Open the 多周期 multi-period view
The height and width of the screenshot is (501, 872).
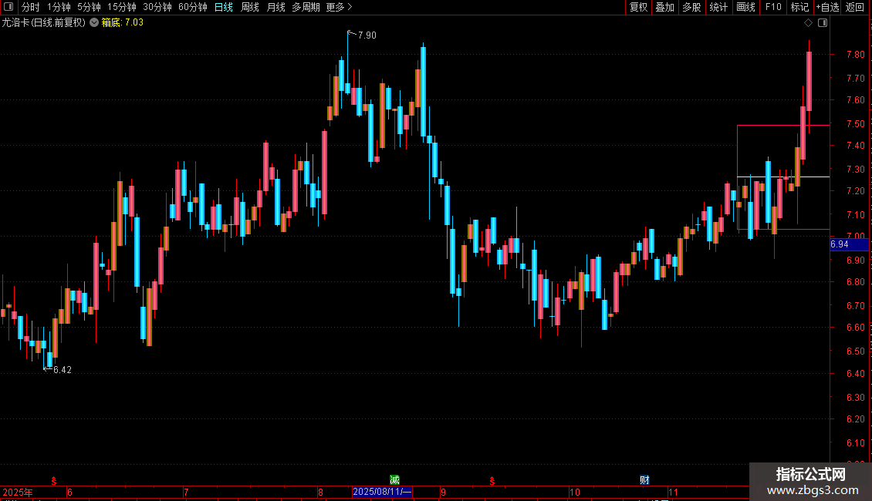(306, 7)
